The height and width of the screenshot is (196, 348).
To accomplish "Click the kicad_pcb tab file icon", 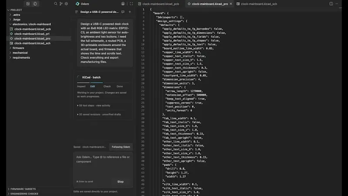I will pyautogui.click(x=140, y=4).
